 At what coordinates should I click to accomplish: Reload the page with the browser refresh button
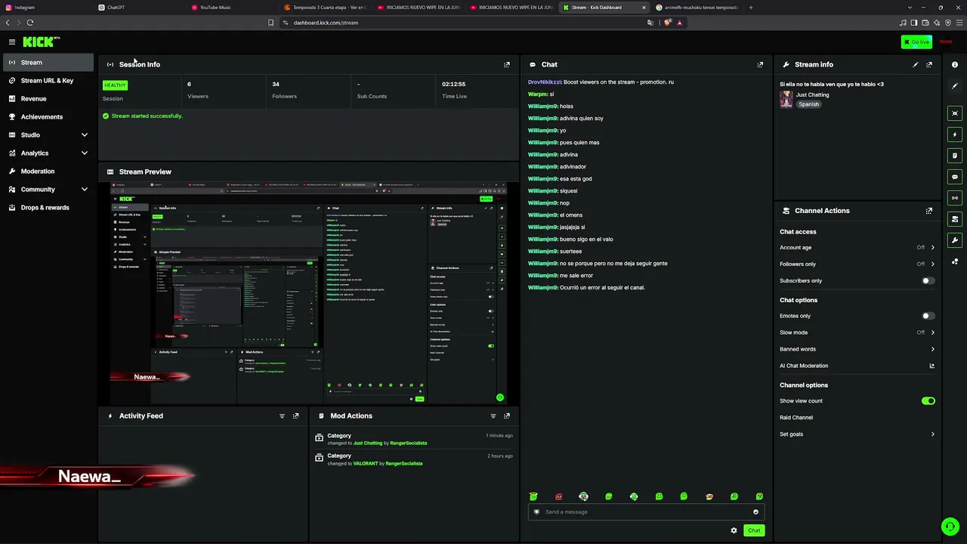click(x=30, y=23)
